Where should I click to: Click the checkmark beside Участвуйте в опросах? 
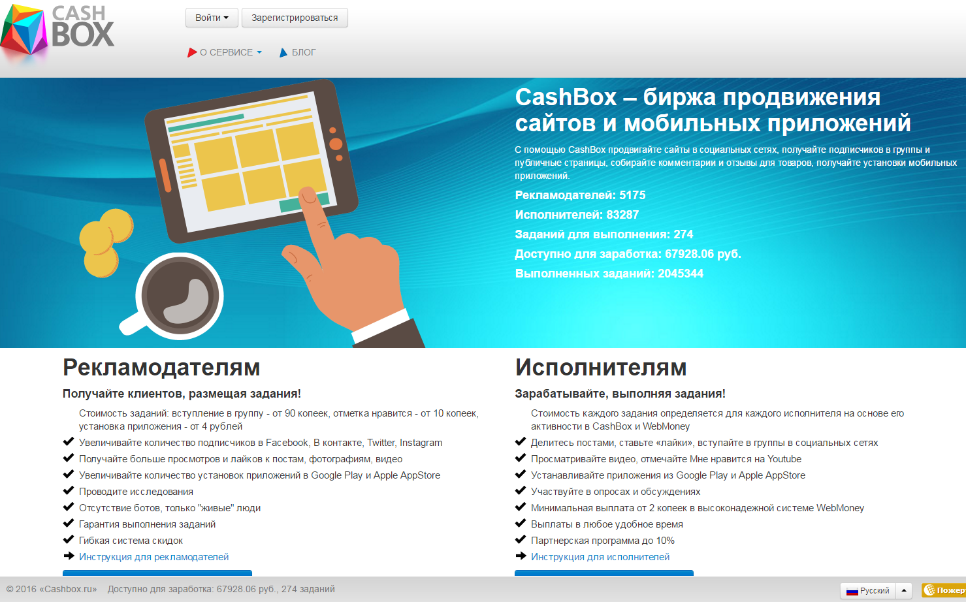click(x=521, y=490)
